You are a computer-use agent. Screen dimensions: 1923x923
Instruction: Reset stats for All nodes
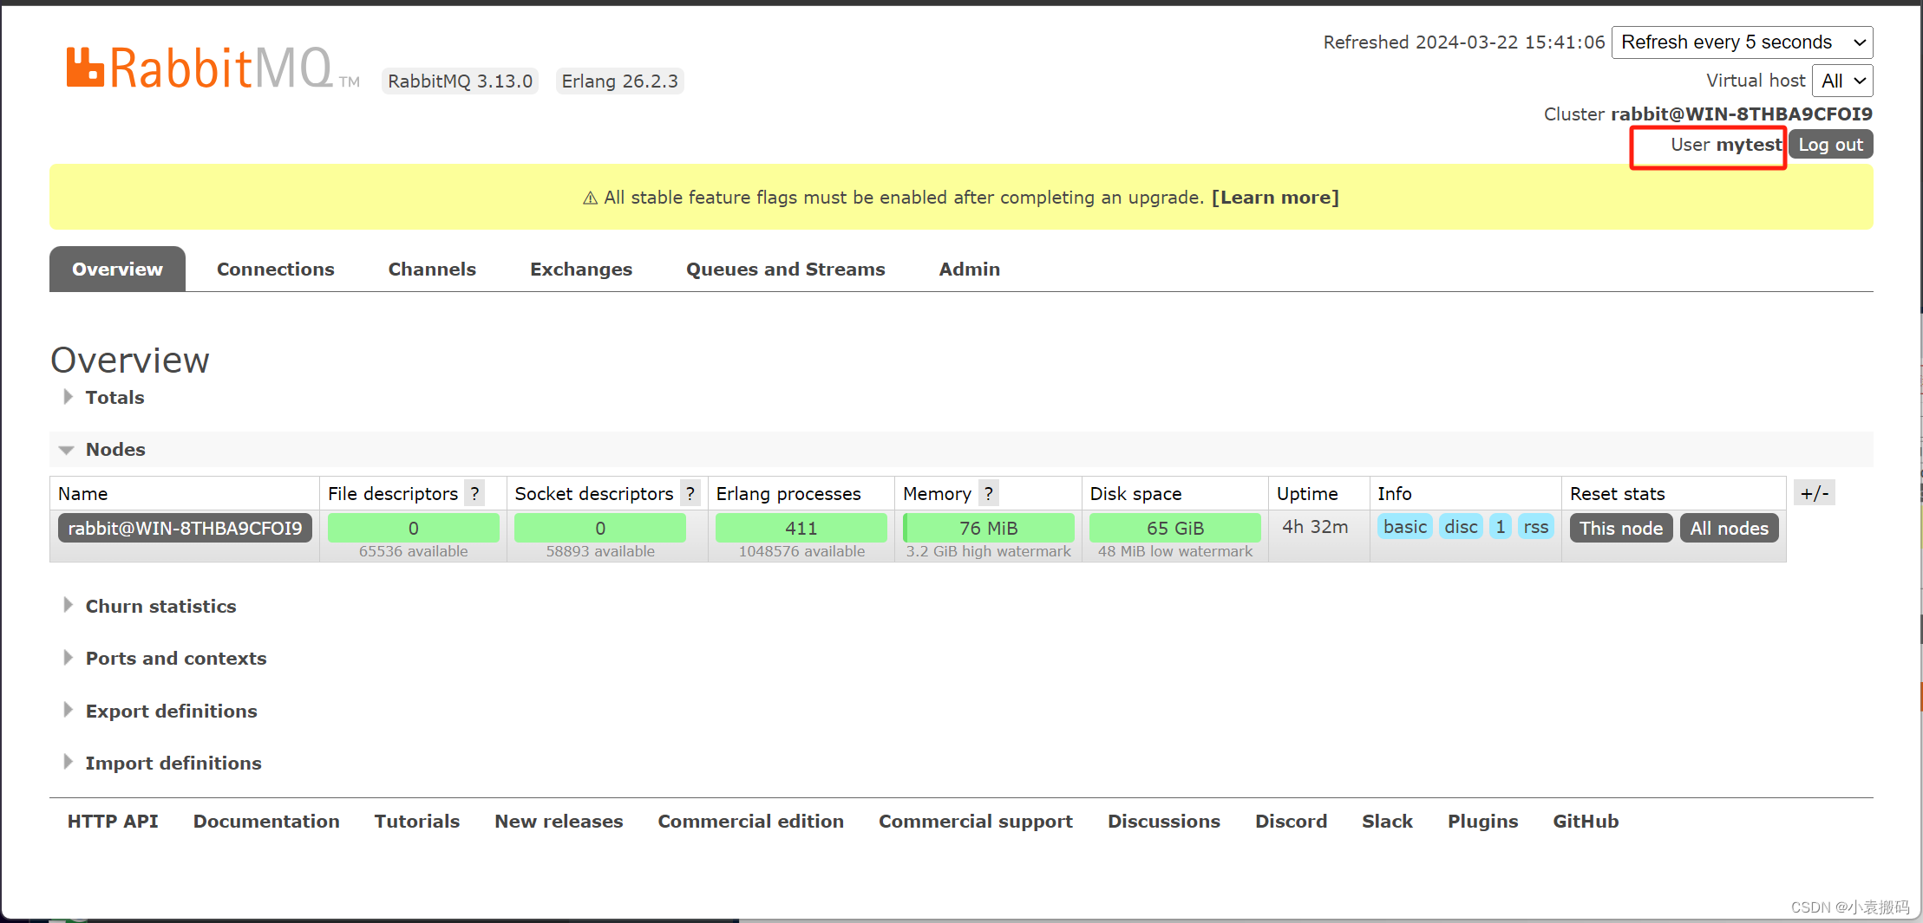point(1727,528)
